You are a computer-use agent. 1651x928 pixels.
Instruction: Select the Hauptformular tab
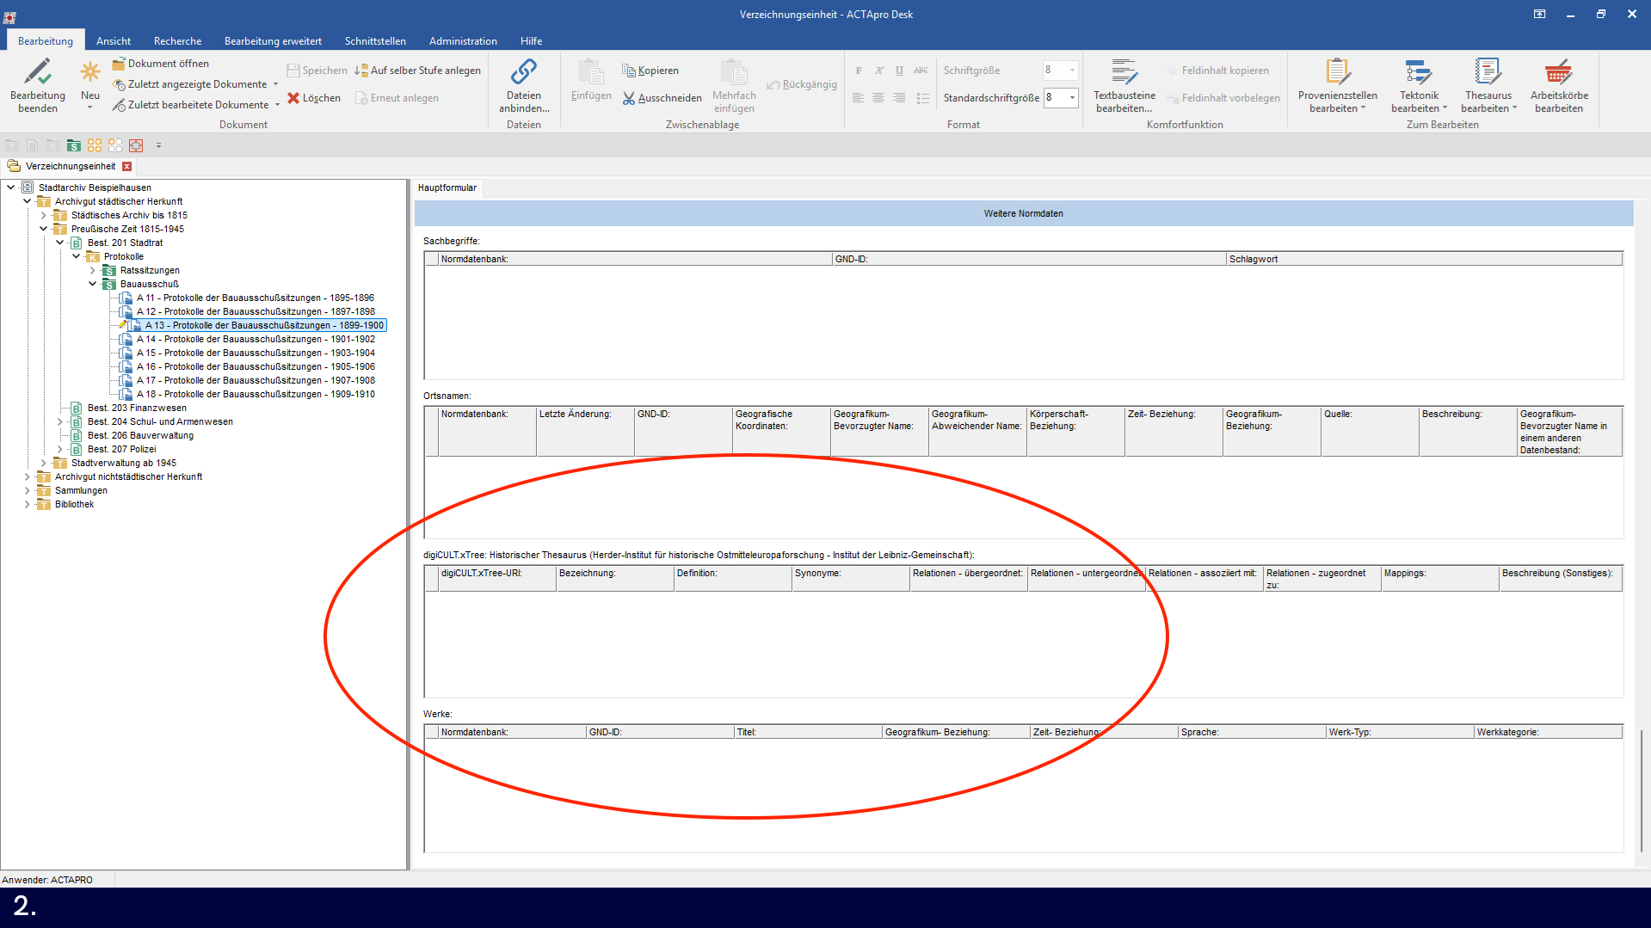[x=447, y=187]
